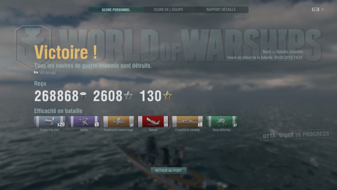The image size is (337, 190).
Task: Click the silver credits coin icon
Action: point(83,96)
